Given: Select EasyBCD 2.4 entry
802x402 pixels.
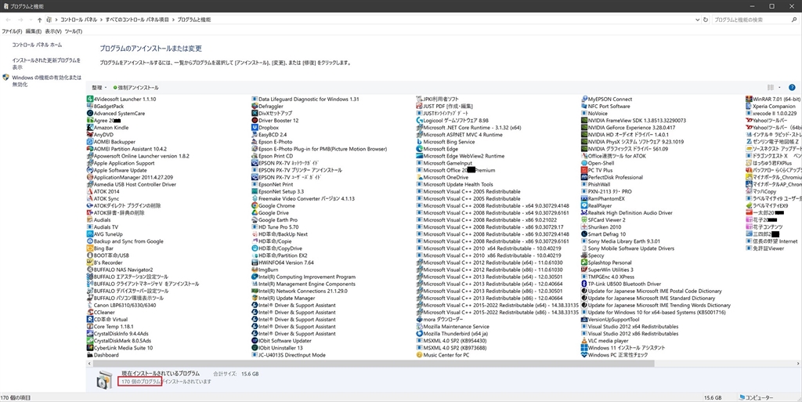Looking at the screenshot, I should click(269, 135).
